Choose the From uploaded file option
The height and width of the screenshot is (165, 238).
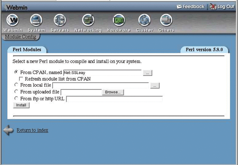point(16,92)
